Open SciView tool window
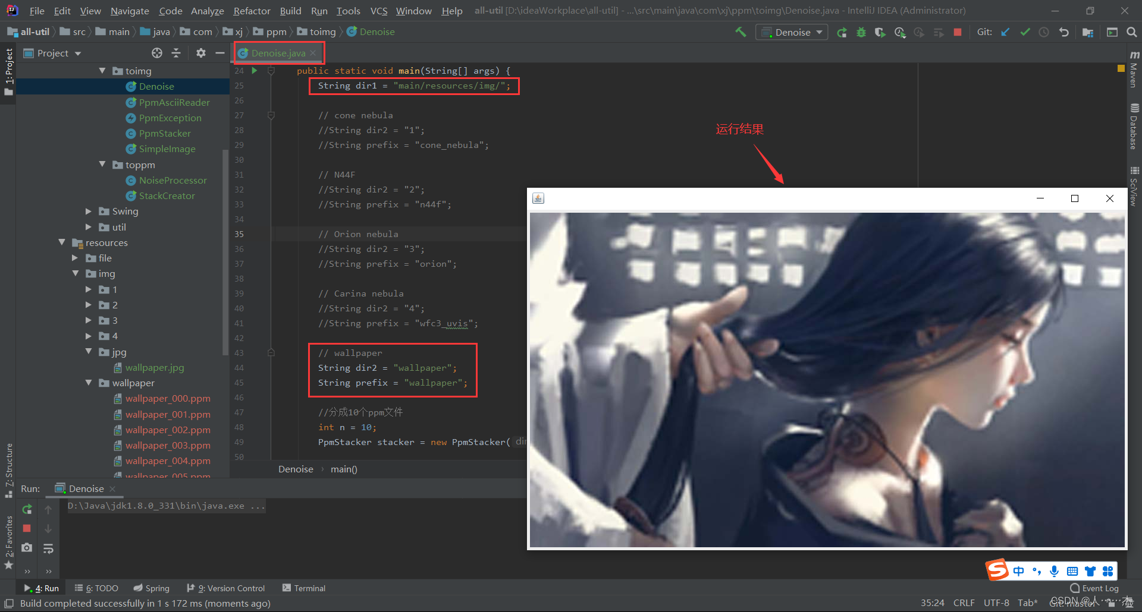Viewport: 1142px width, 612px height. point(1134,186)
